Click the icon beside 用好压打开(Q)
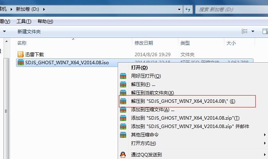Screen dimensions: 268x159 click(123, 76)
